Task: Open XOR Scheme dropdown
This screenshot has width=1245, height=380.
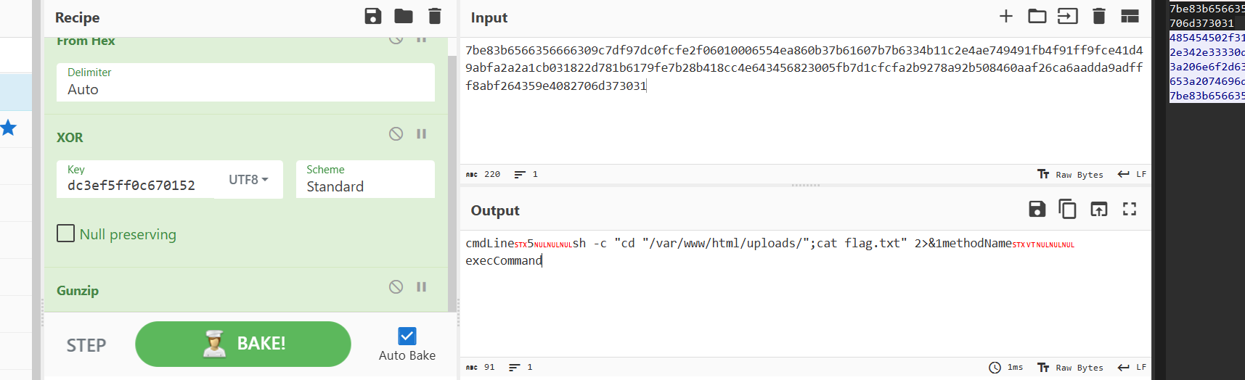Action: [x=365, y=179]
